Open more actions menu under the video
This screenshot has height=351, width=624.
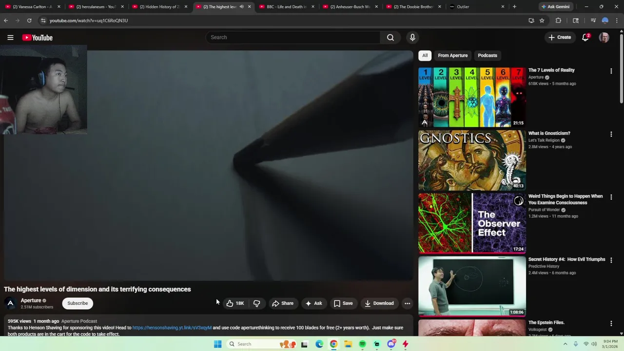click(407, 303)
